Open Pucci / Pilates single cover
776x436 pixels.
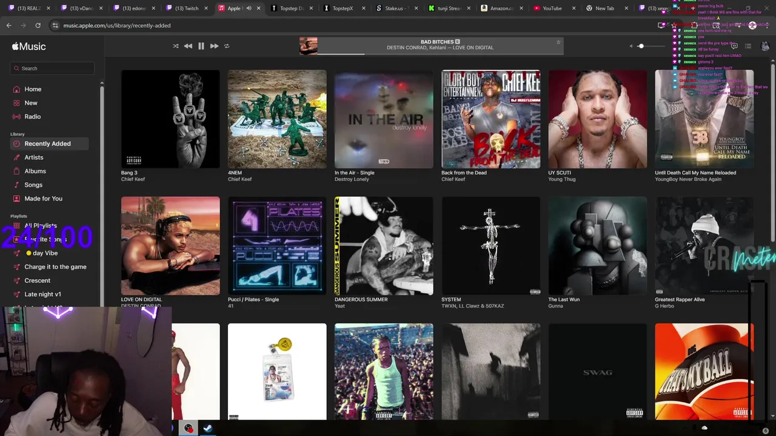(x=277, y=246)
